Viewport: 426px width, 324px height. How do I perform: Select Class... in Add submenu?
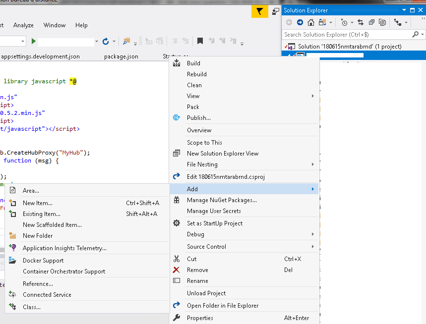87,307
